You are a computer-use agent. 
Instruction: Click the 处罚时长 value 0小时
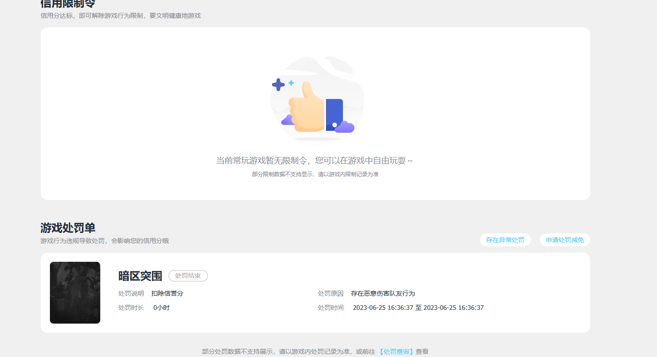[161, 307]
